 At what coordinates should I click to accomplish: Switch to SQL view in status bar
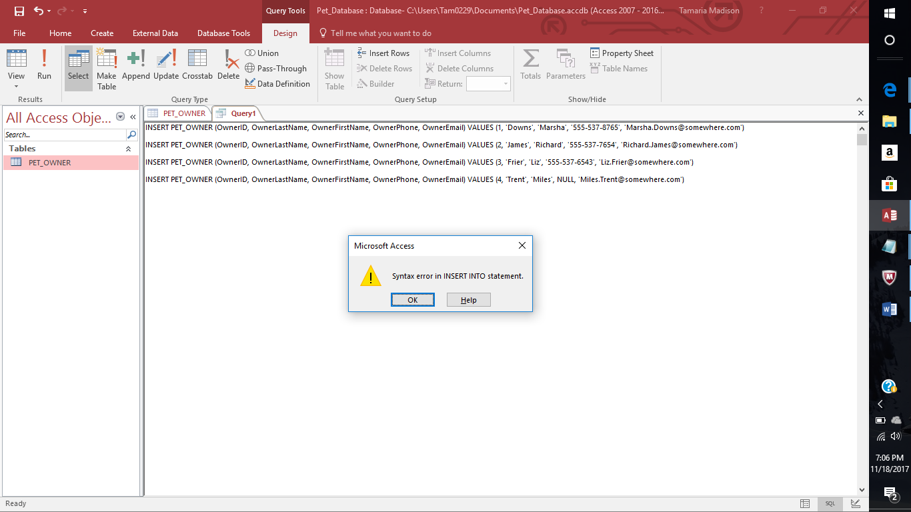point(830,504)
